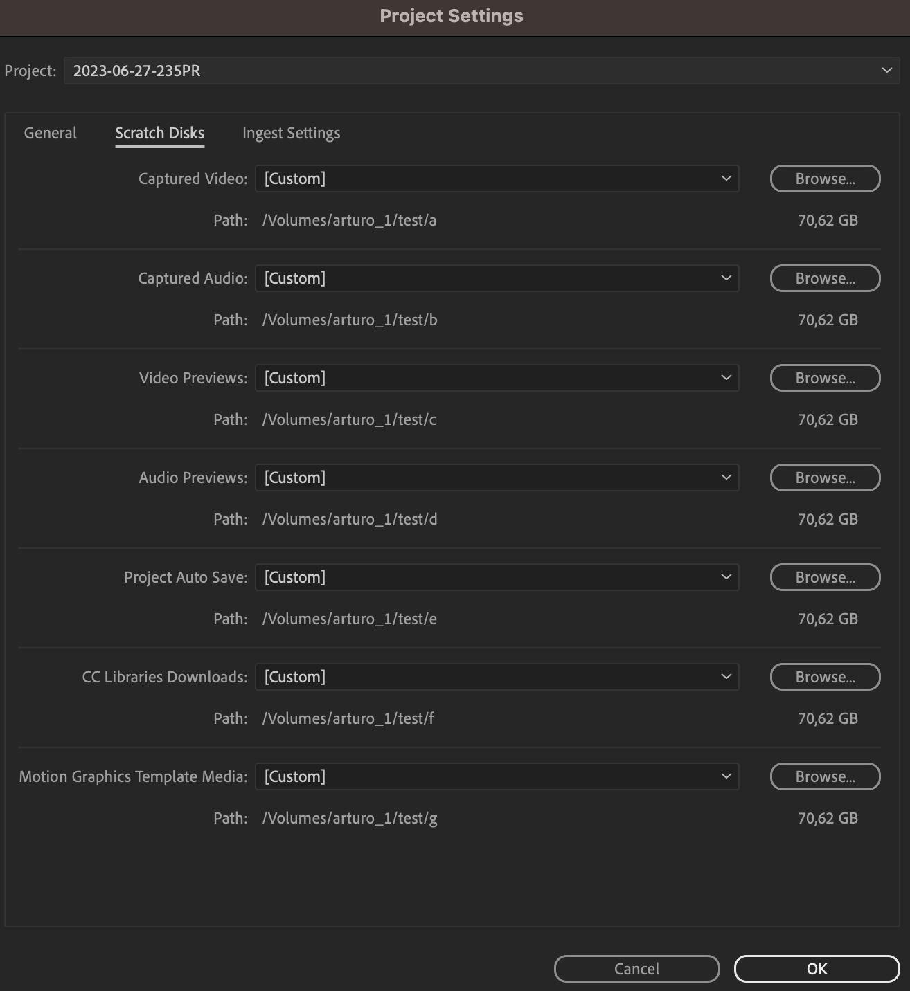The height and width of the screenshot is (991, 910).
Task: Select the Scratch Disks tab
Action: (x=159, y=133)
